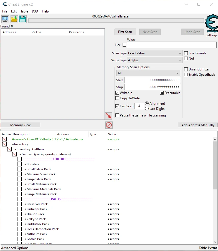Open Settings under the logo
This screenshot has height=251, width=218.
pos(211,35)
